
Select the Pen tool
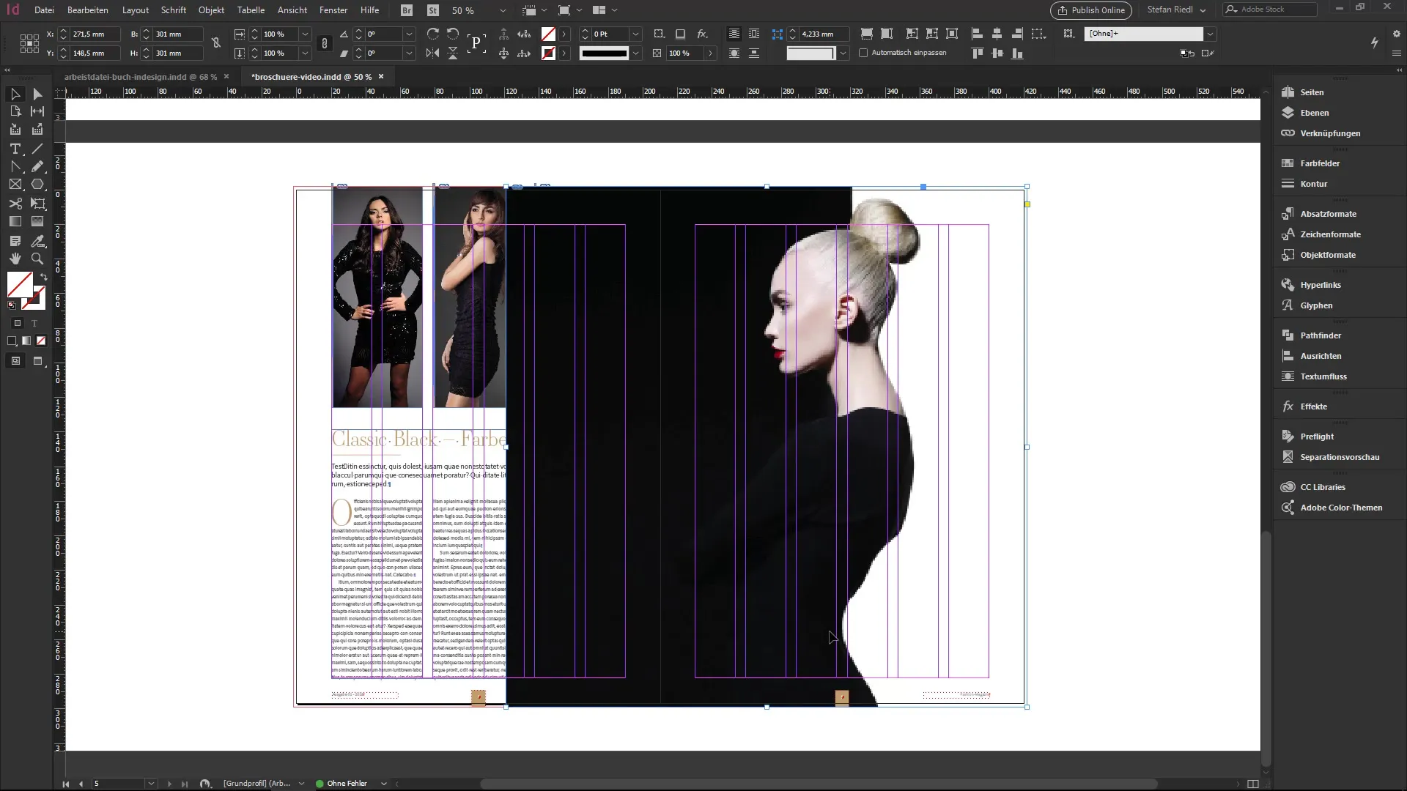[x=15, y=167]
